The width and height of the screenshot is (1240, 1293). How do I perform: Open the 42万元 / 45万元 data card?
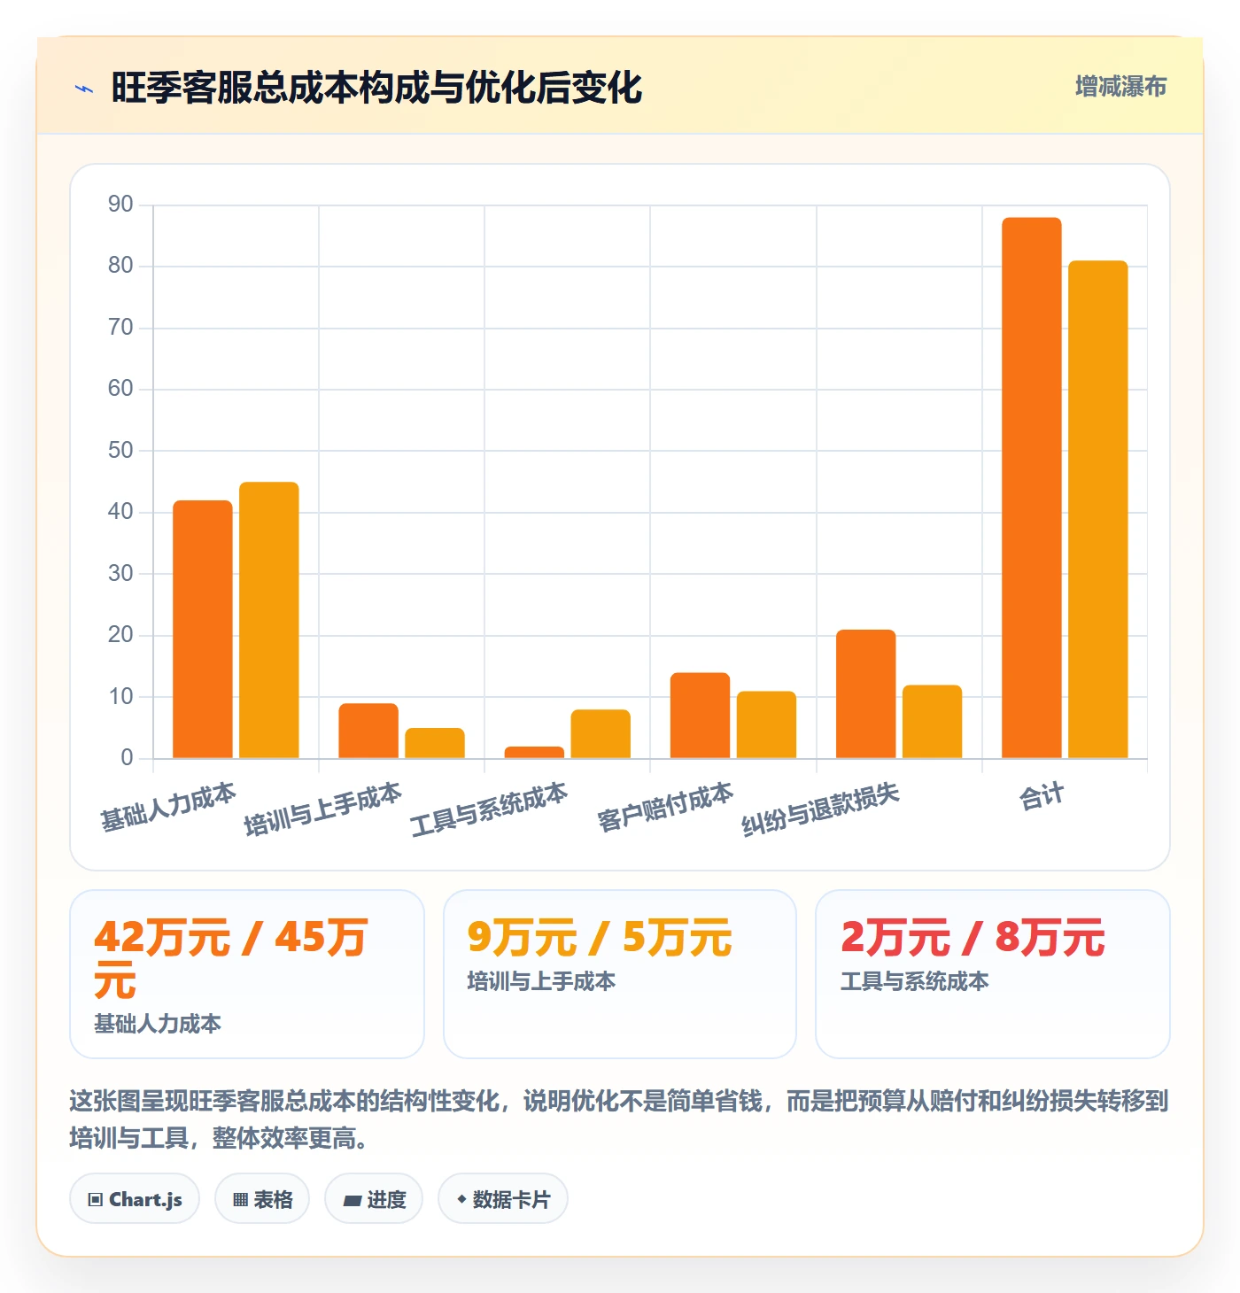(247, 974)
